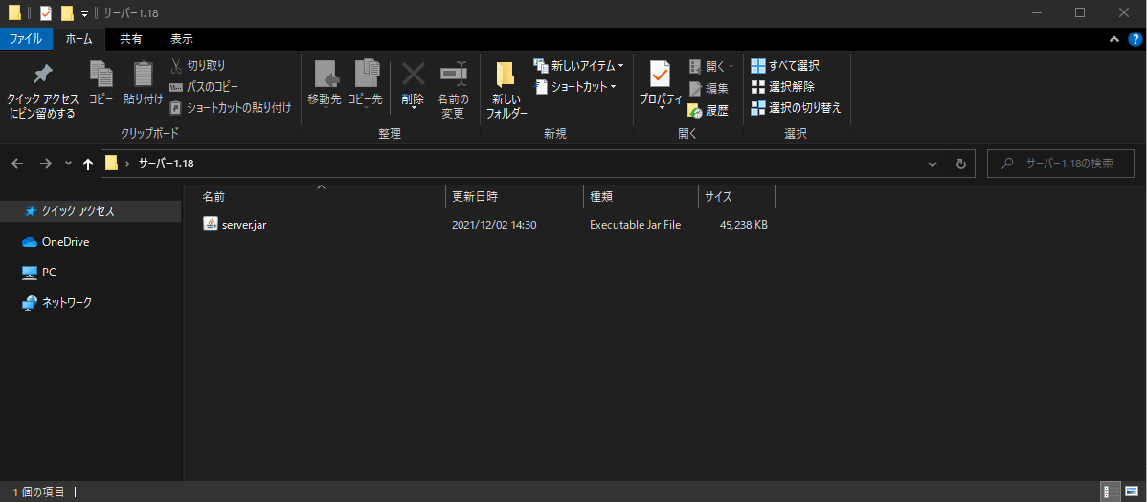Open Quick Access Toolbar customize dropdown

(85, 14)
